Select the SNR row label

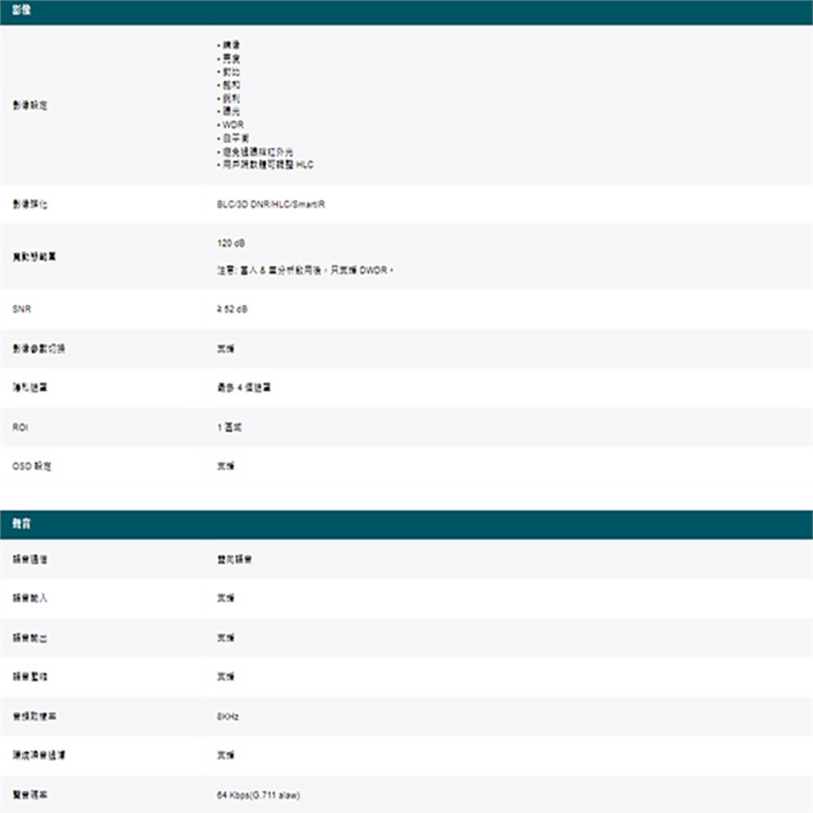click(x=21, y=310)
